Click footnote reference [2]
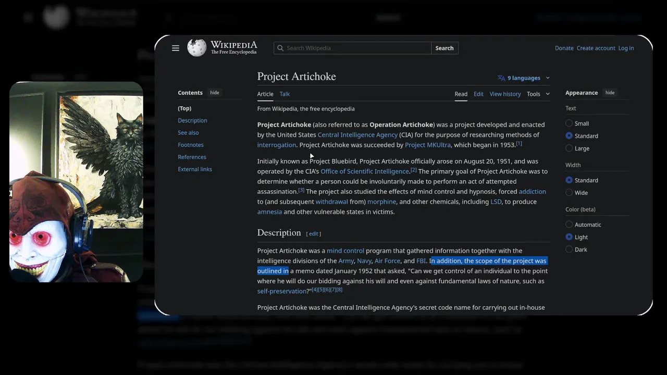The width and height of the screenshot is (667, 375). pyautogui.click(x=414, y=170)
